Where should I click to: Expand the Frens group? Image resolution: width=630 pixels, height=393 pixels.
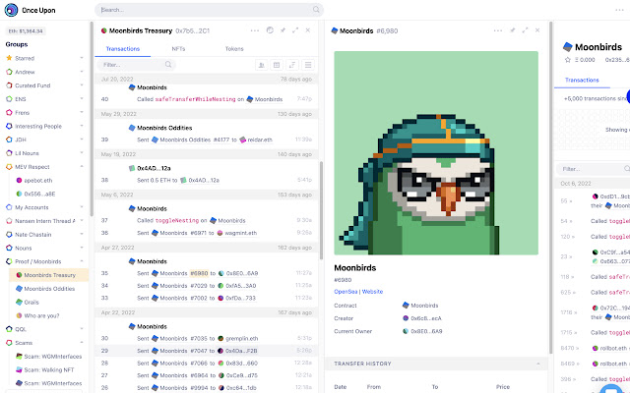click(82, 113)
